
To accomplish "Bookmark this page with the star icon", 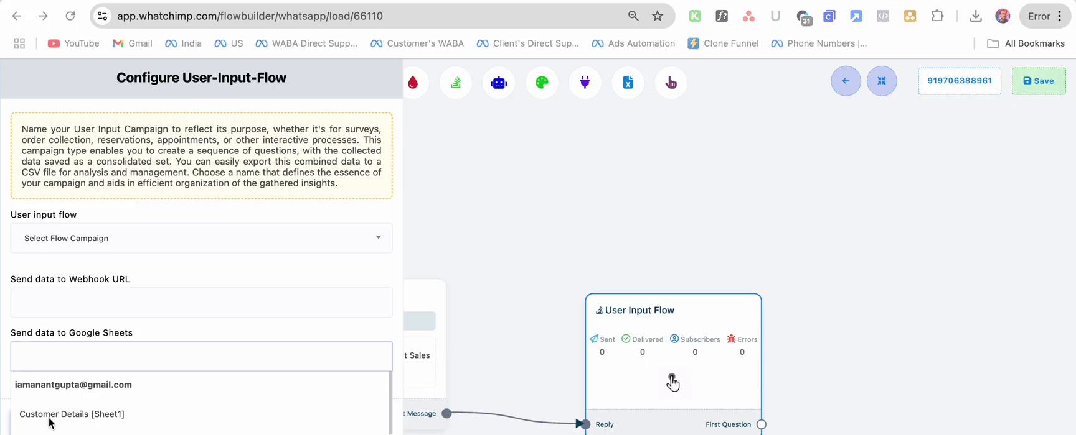I will [658, 16].
